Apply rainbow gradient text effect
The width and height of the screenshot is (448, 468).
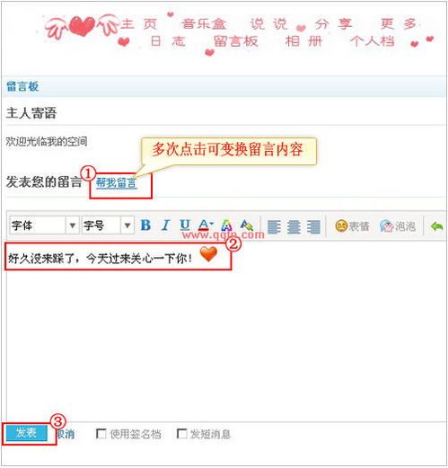point(226,225)
